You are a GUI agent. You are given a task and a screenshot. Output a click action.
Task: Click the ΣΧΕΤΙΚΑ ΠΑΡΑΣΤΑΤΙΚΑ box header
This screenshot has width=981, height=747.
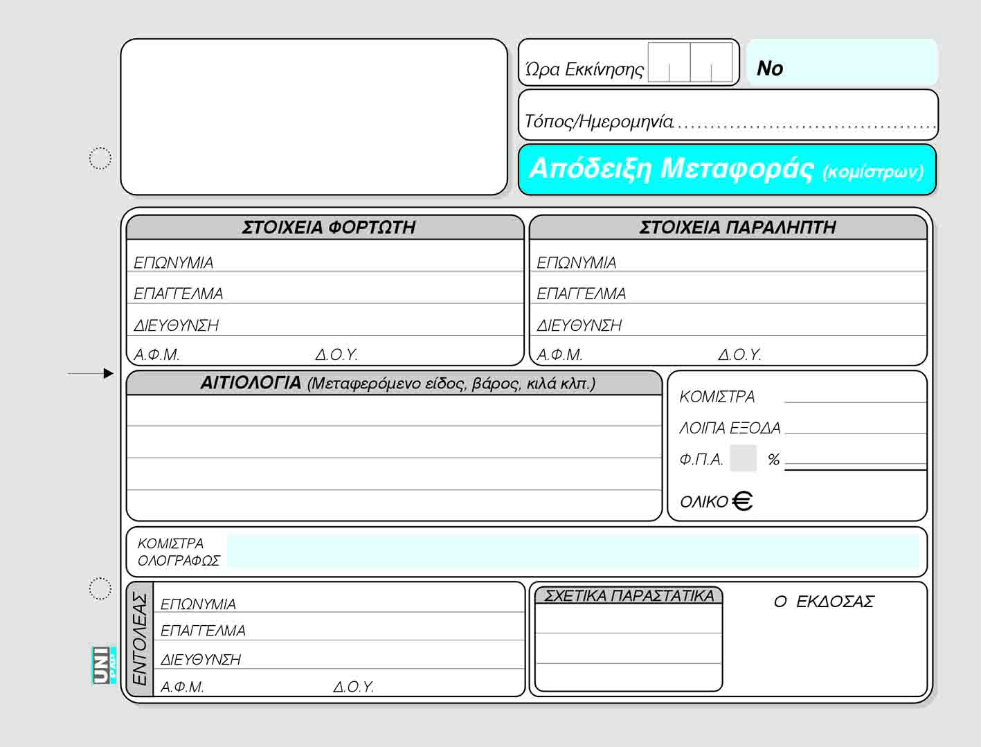[629, 596]
